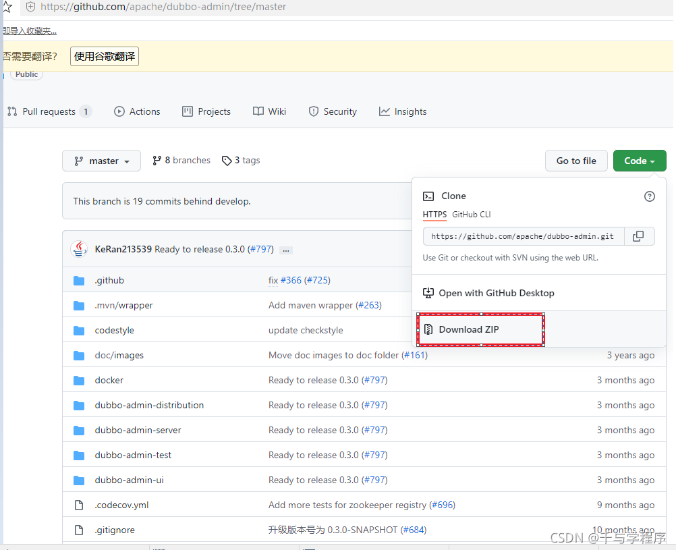Click the bookmark star icon in address bar
676x550 pixels.
tap(7, 7)
